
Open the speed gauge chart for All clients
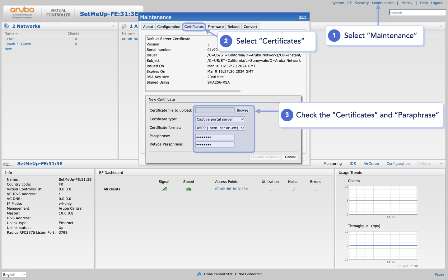(188, 189)
